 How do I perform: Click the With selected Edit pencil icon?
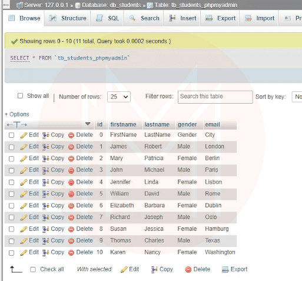[124, 269]
